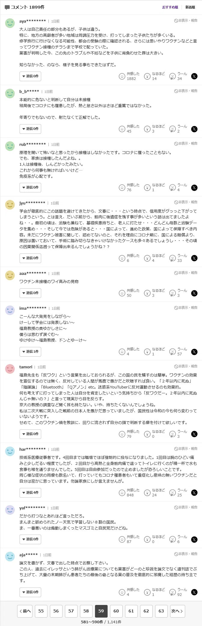This screenshot has width=202, height=626.
Task: Click 共感した smiley on b_b's comment
Action: pyautogui.click(x=122, y=129)
